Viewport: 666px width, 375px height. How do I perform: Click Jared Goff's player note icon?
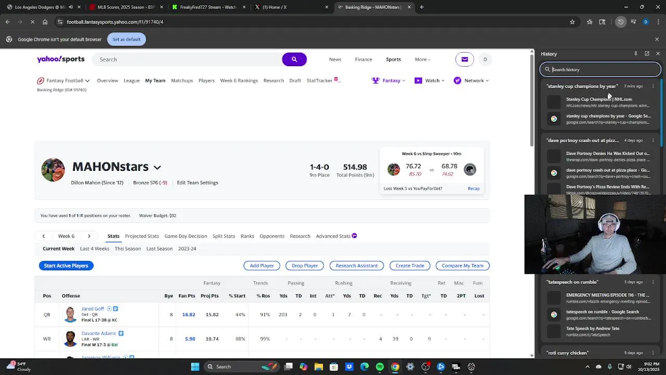click(x=116, y=309)
